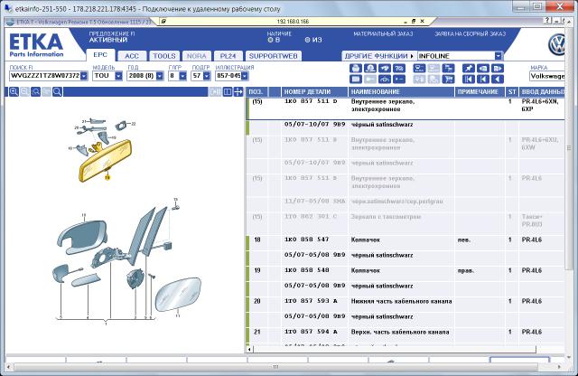Image resolution: width=578 pixels, height=376 pixels.
Task: Select row Нижняя часть кабельного канала
Action: [406, 301]
